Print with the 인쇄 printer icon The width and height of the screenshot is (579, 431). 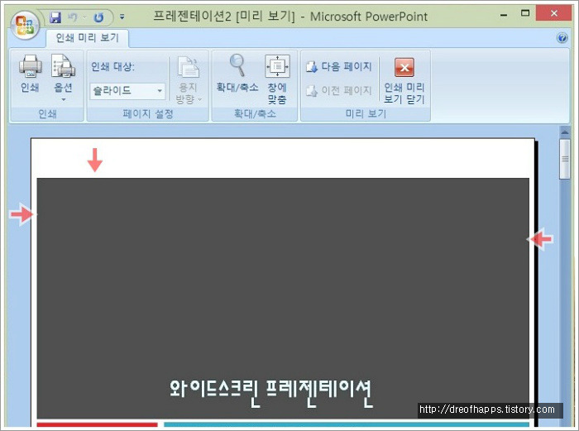coord(30,74)
